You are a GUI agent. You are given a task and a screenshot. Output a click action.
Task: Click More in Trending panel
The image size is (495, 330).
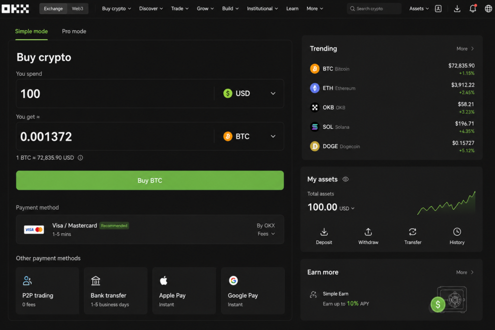tap(465, 49)
